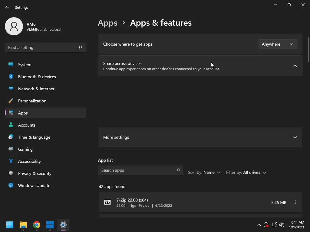
Task: Click the VM6 user profile avatar
Action: click(x=14, y=26)
